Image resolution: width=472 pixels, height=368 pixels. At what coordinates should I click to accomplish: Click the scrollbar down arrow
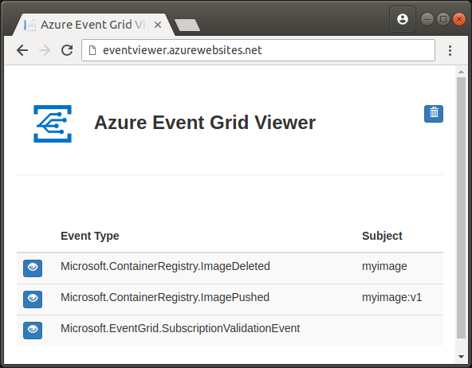[x=461, y=357]
